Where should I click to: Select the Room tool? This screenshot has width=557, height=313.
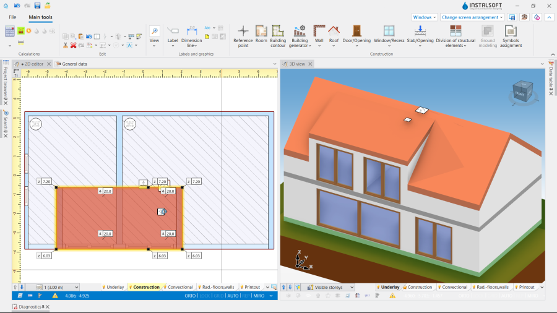[x=261, y=35]
